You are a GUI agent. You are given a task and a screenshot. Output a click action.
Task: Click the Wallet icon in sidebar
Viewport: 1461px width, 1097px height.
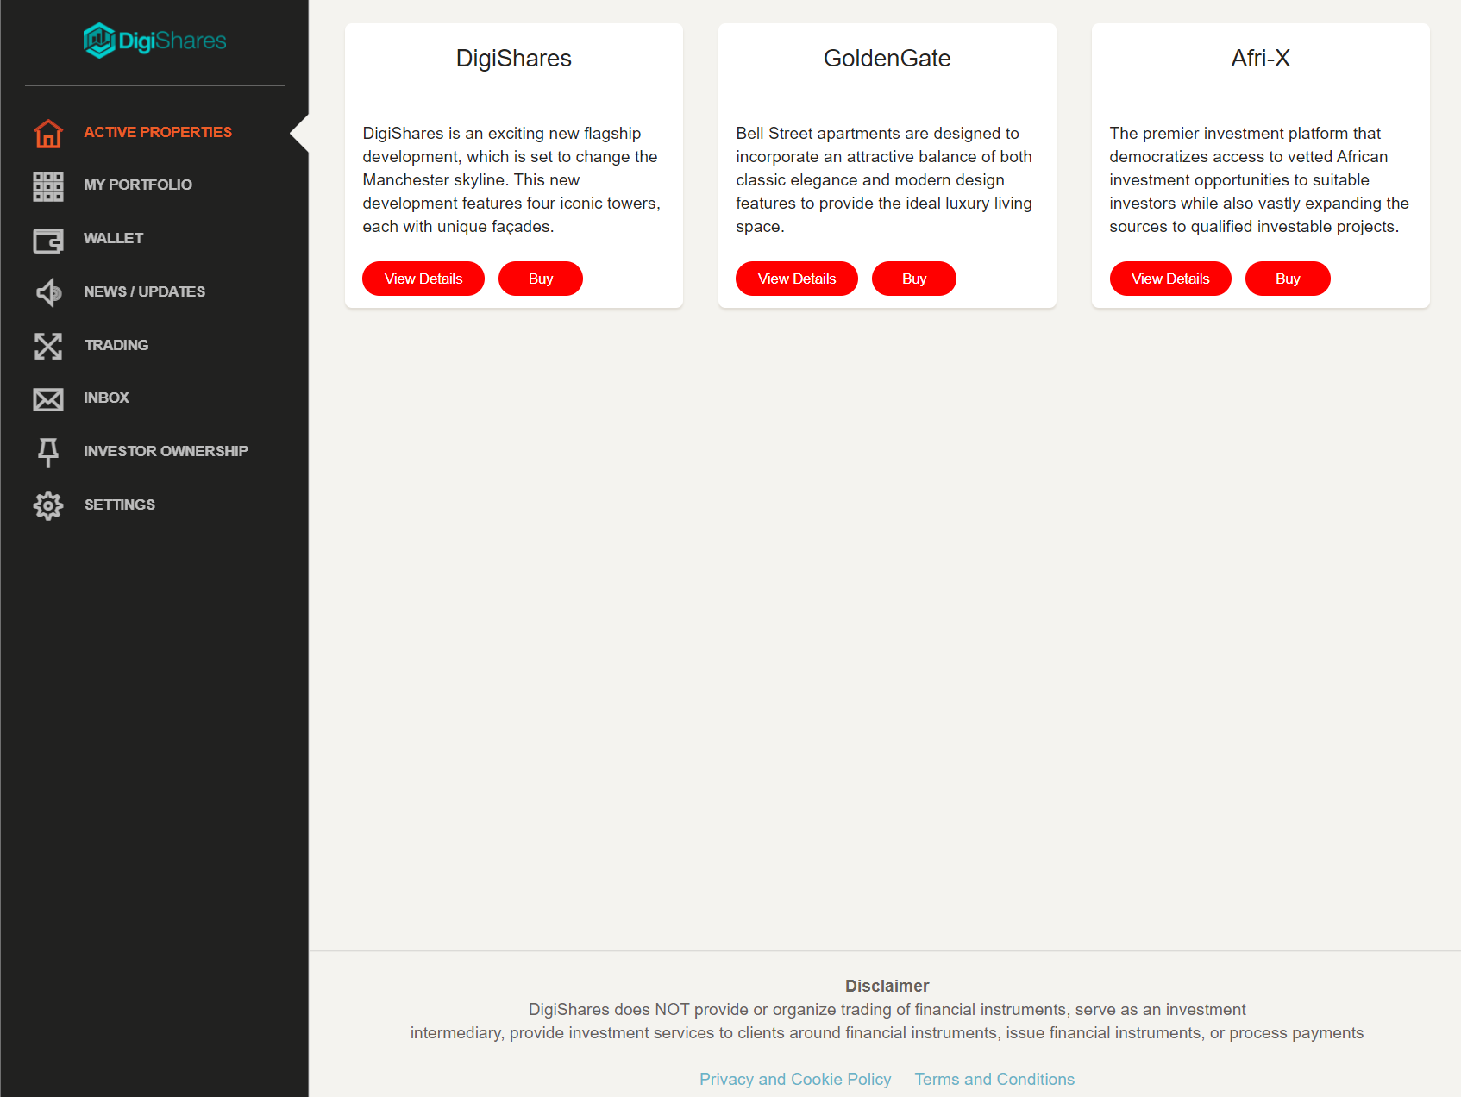(x=48, y=240)
